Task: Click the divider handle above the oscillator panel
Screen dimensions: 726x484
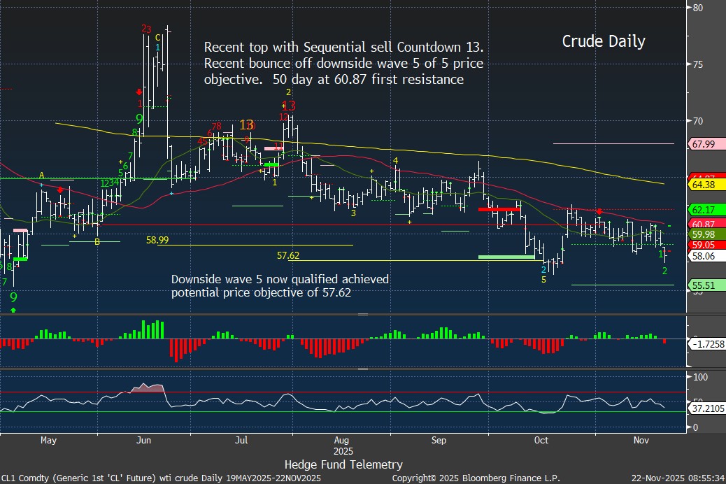Action: click(x=362, y=369)
